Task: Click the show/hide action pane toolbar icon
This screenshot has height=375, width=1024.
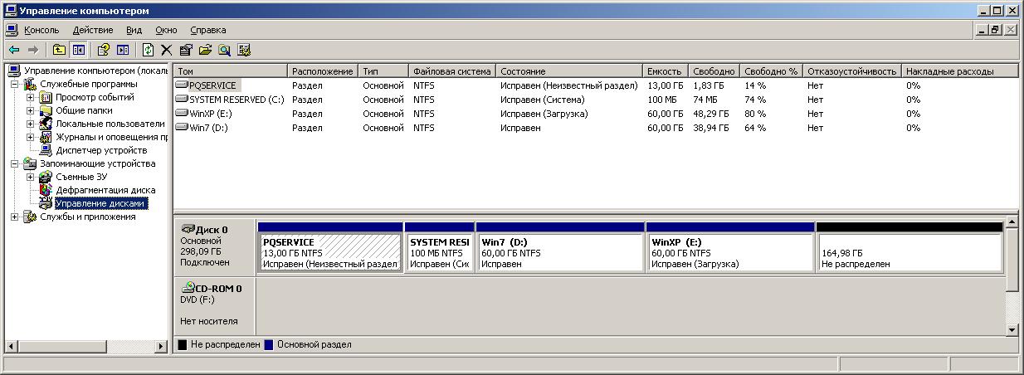Action: [123, 50]
